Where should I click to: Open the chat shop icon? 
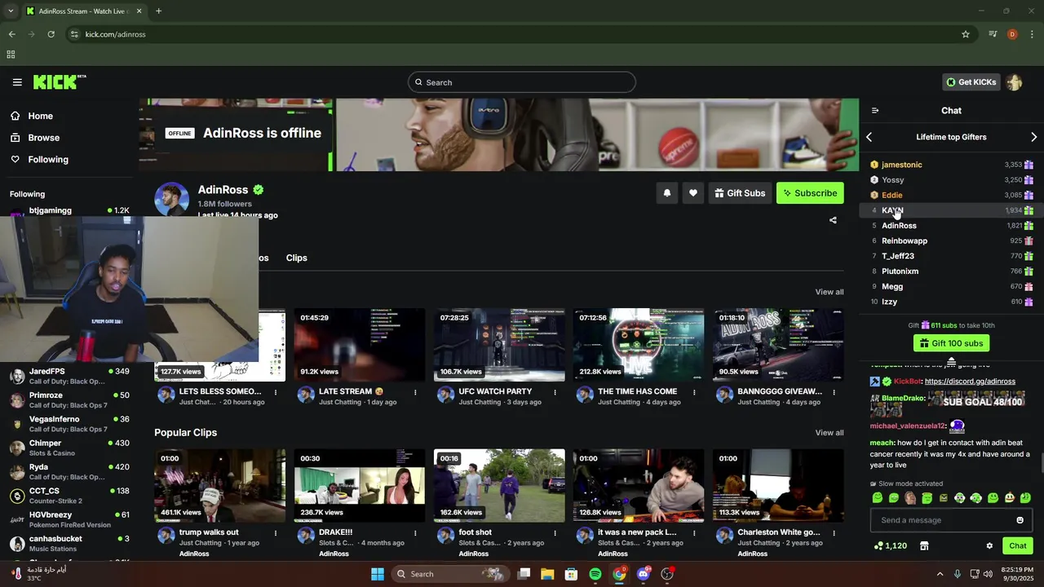pos(924,546)
